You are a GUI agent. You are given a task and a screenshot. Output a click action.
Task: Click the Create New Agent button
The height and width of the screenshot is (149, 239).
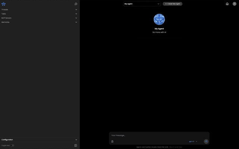[173, 4]
